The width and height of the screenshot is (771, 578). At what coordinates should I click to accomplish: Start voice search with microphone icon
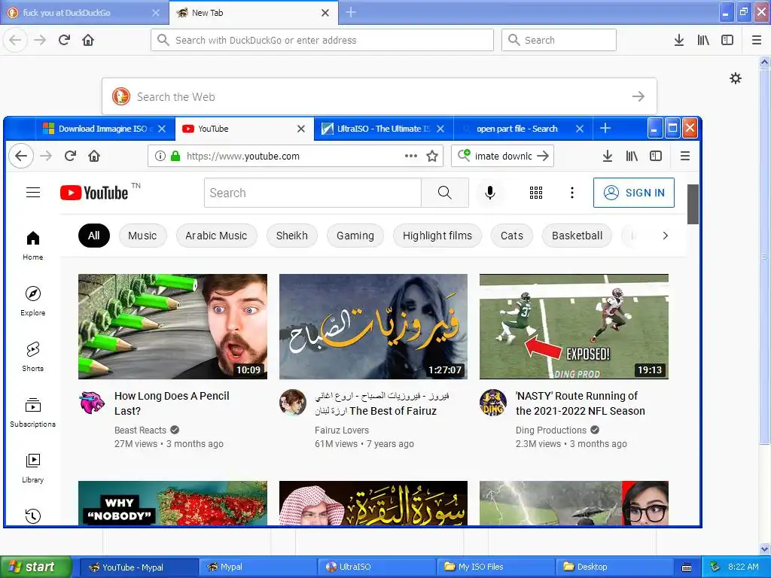click(x=489, y=193)
